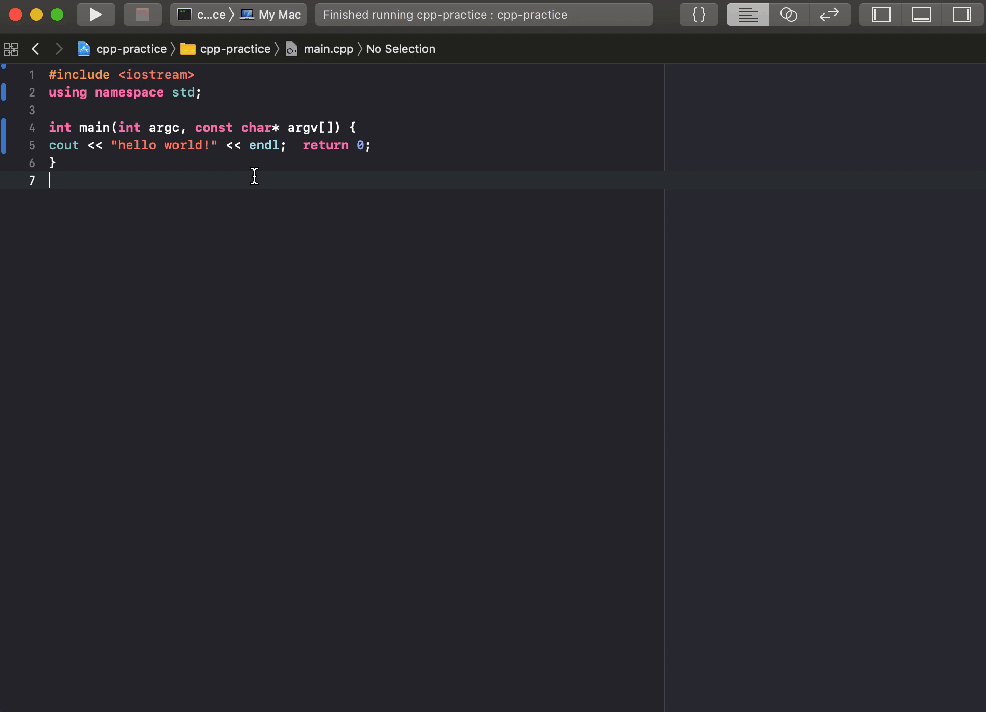Click line number 7 in gutter
The image size is (986, 712).
32,181
